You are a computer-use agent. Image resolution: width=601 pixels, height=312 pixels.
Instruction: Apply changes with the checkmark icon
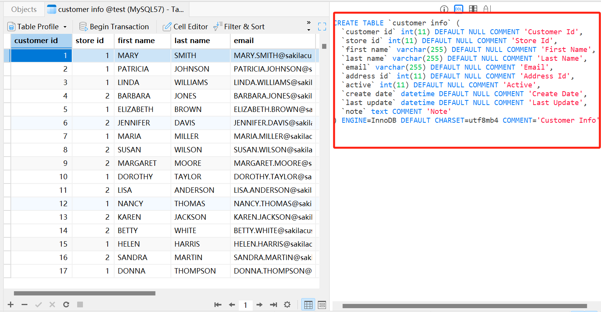39,305
